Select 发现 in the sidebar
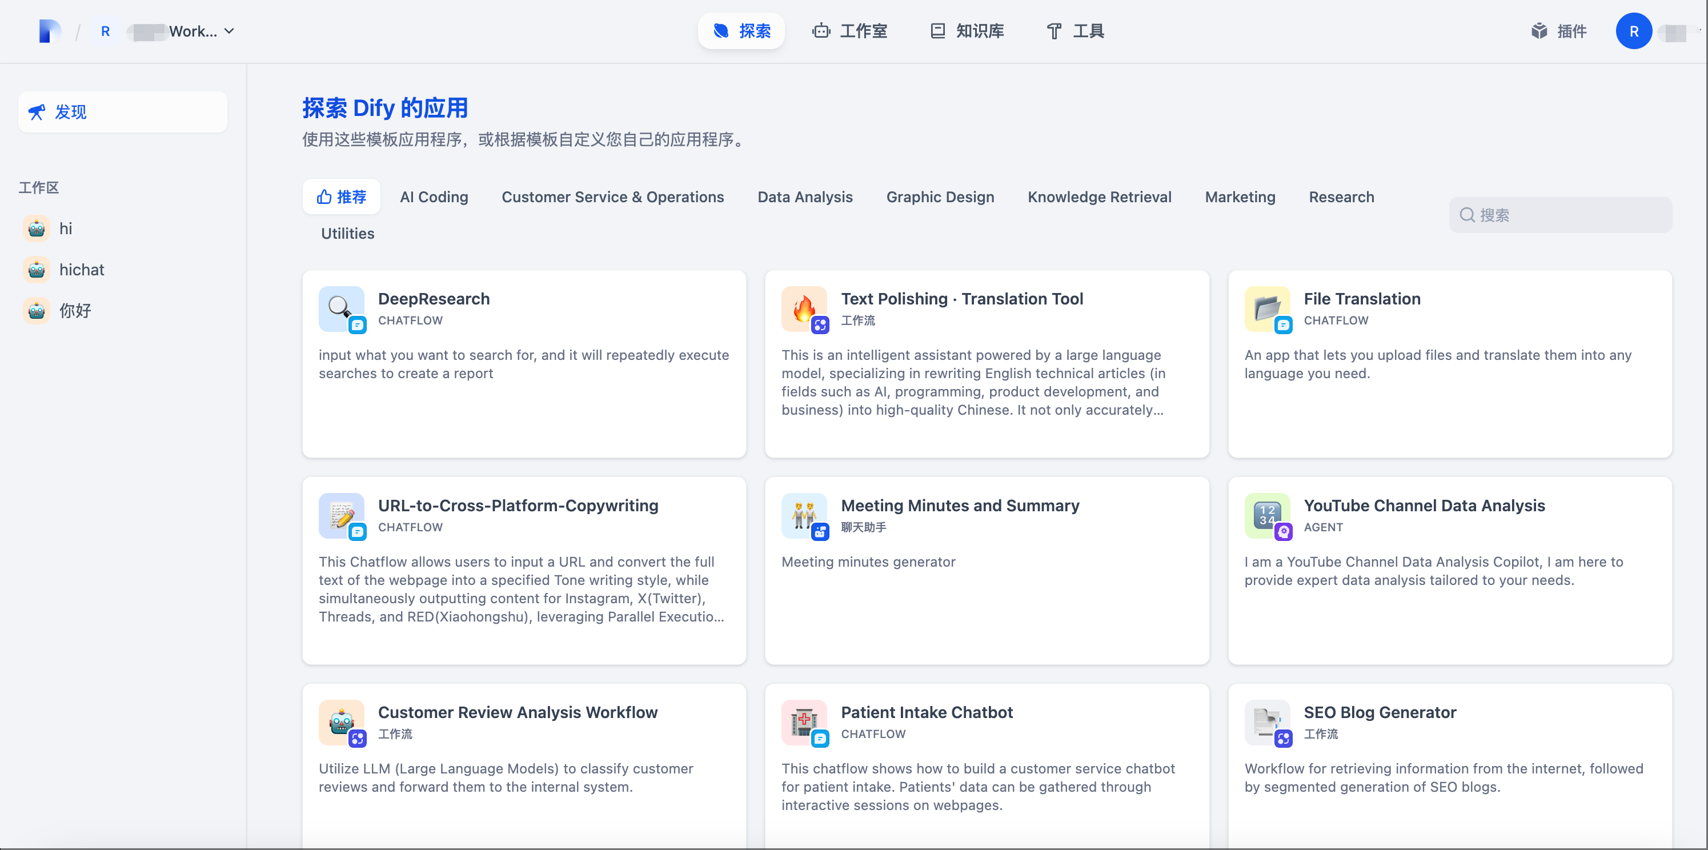1708x850 pixels. (x=123, y=112)
